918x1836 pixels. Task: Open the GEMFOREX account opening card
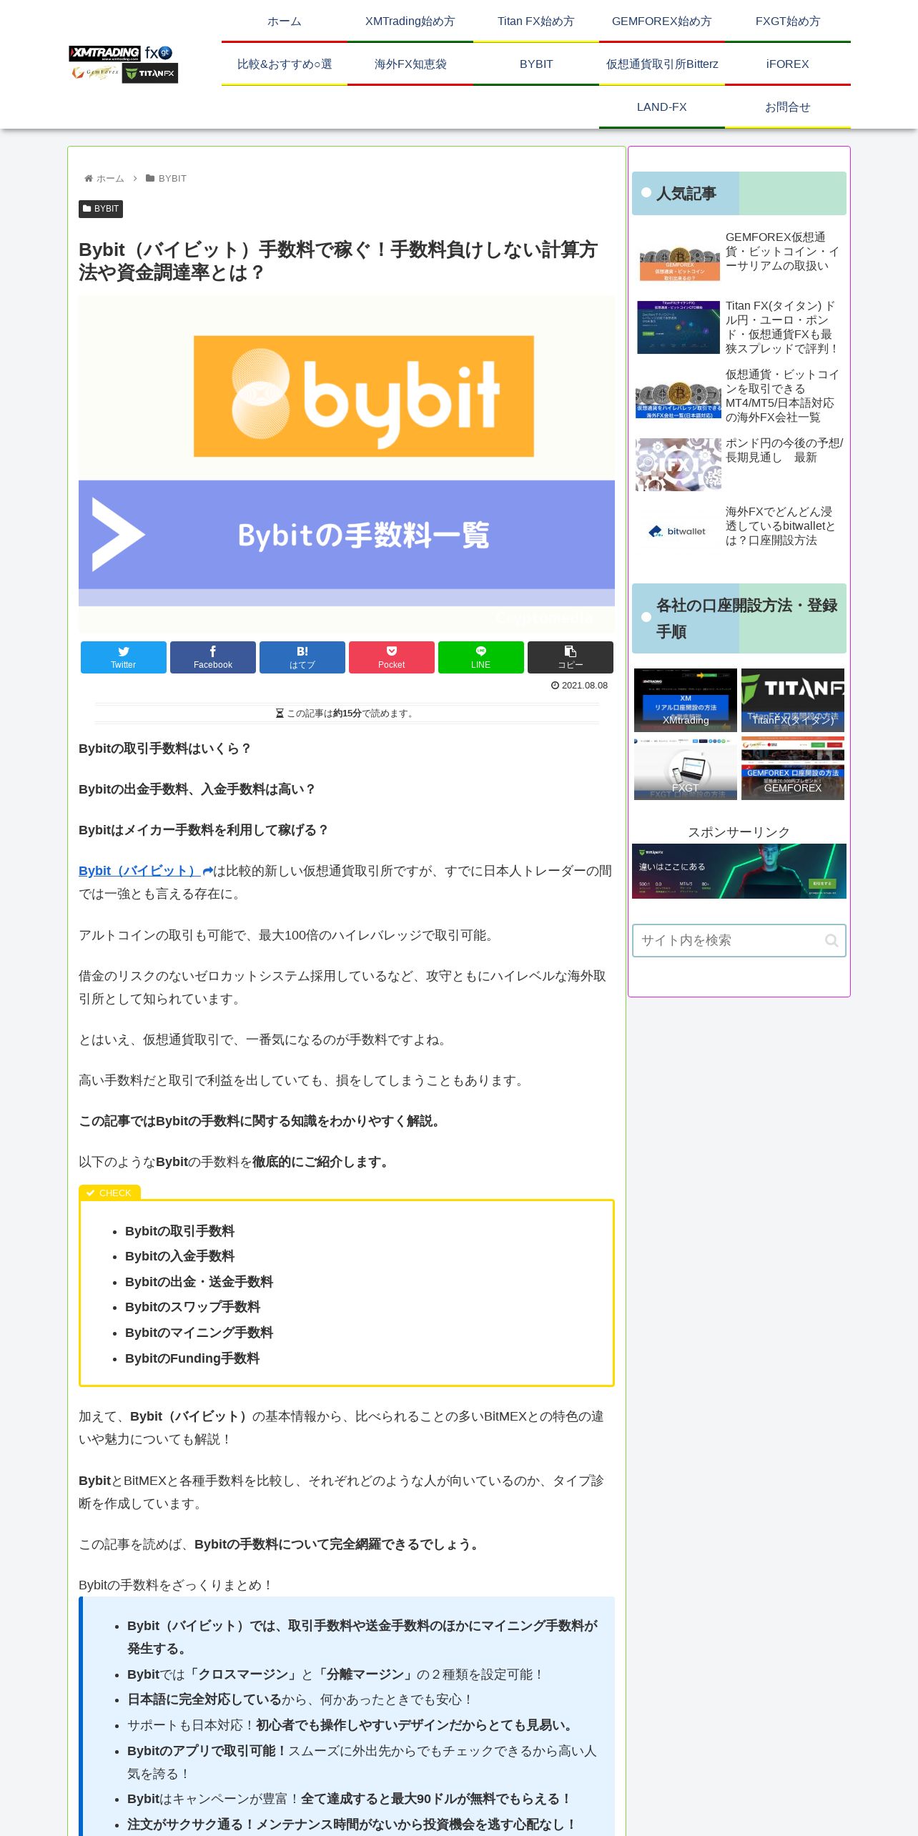tap(793, 769)
